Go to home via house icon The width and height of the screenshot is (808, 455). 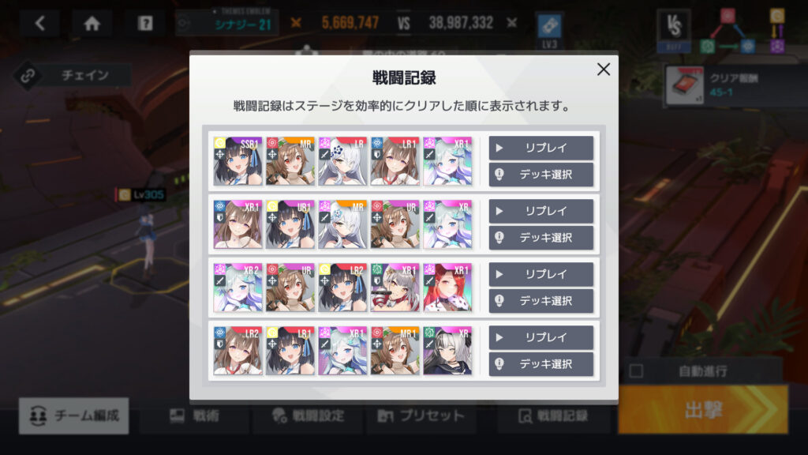(x=92, y=23)
